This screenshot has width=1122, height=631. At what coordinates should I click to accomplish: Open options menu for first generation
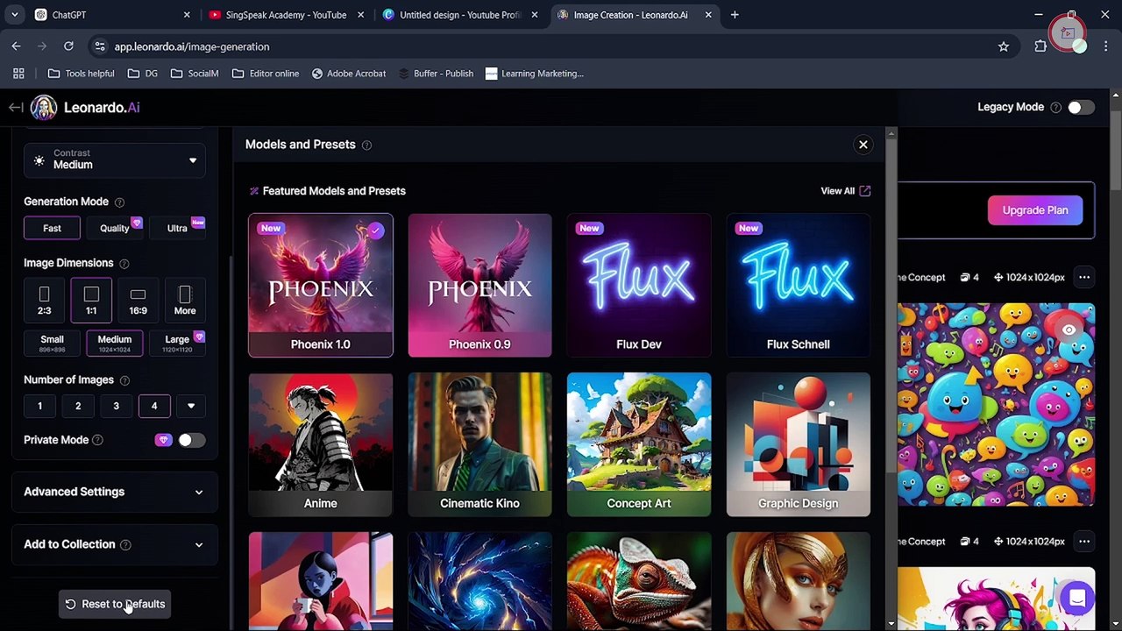(x=1084, y=277)
